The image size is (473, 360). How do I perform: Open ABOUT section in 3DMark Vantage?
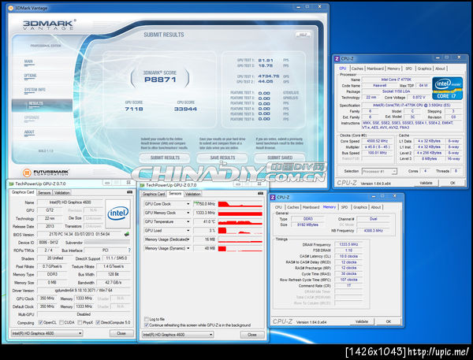click(x=29, y=132)
